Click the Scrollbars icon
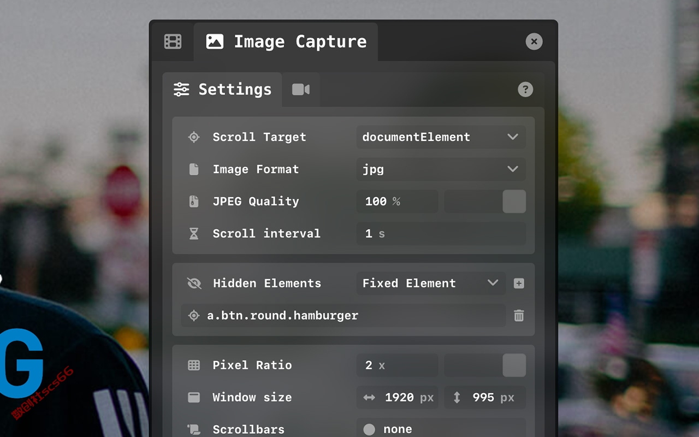The height and width of the screenshot is (437, 699). (x=194, y=429)
